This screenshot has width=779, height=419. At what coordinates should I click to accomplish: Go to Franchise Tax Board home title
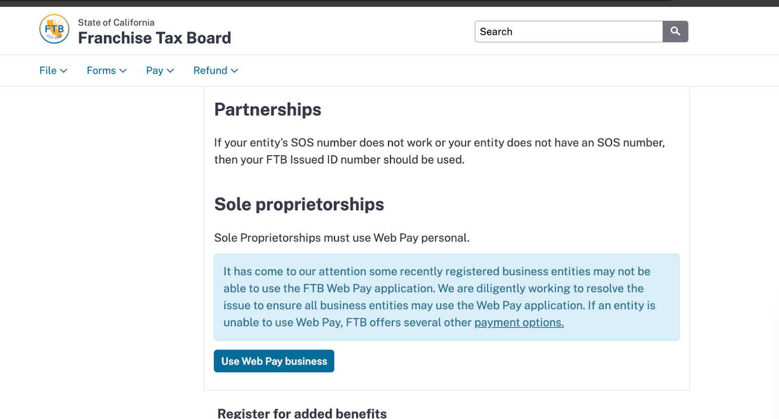pos(154,38)
